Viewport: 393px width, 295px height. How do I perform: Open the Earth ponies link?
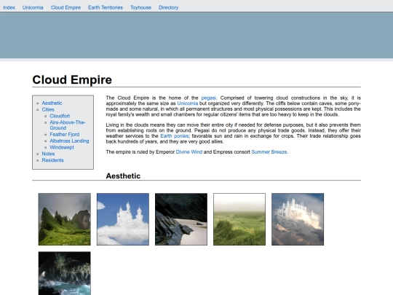(x=175, y=136)
